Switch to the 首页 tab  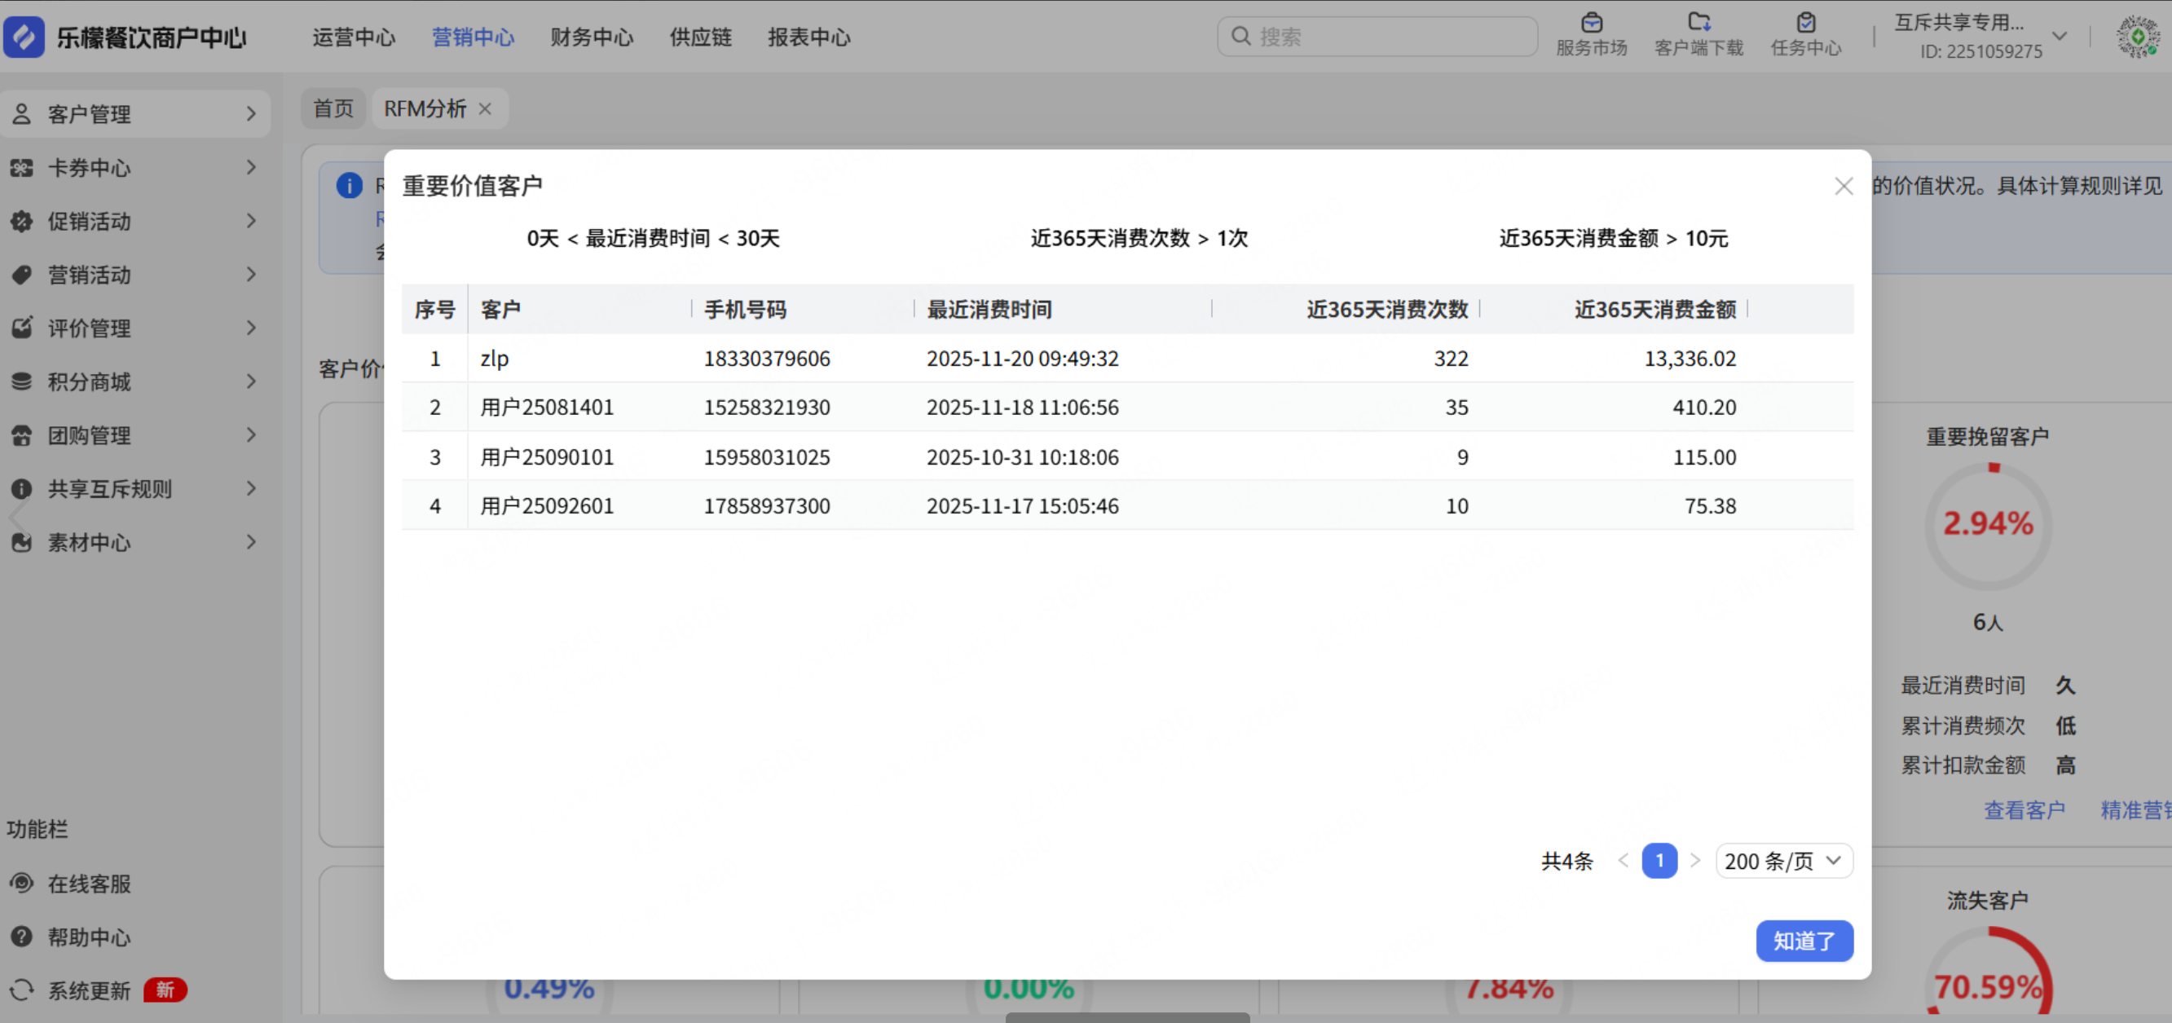333,108
